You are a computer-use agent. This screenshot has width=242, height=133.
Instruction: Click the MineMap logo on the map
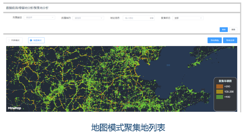(x=14, y=108)
